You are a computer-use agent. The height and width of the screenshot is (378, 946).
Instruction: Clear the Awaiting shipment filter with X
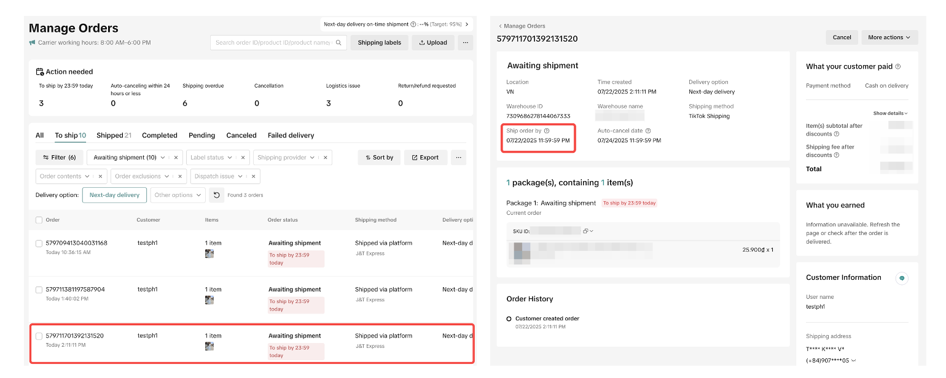(176, 158)
